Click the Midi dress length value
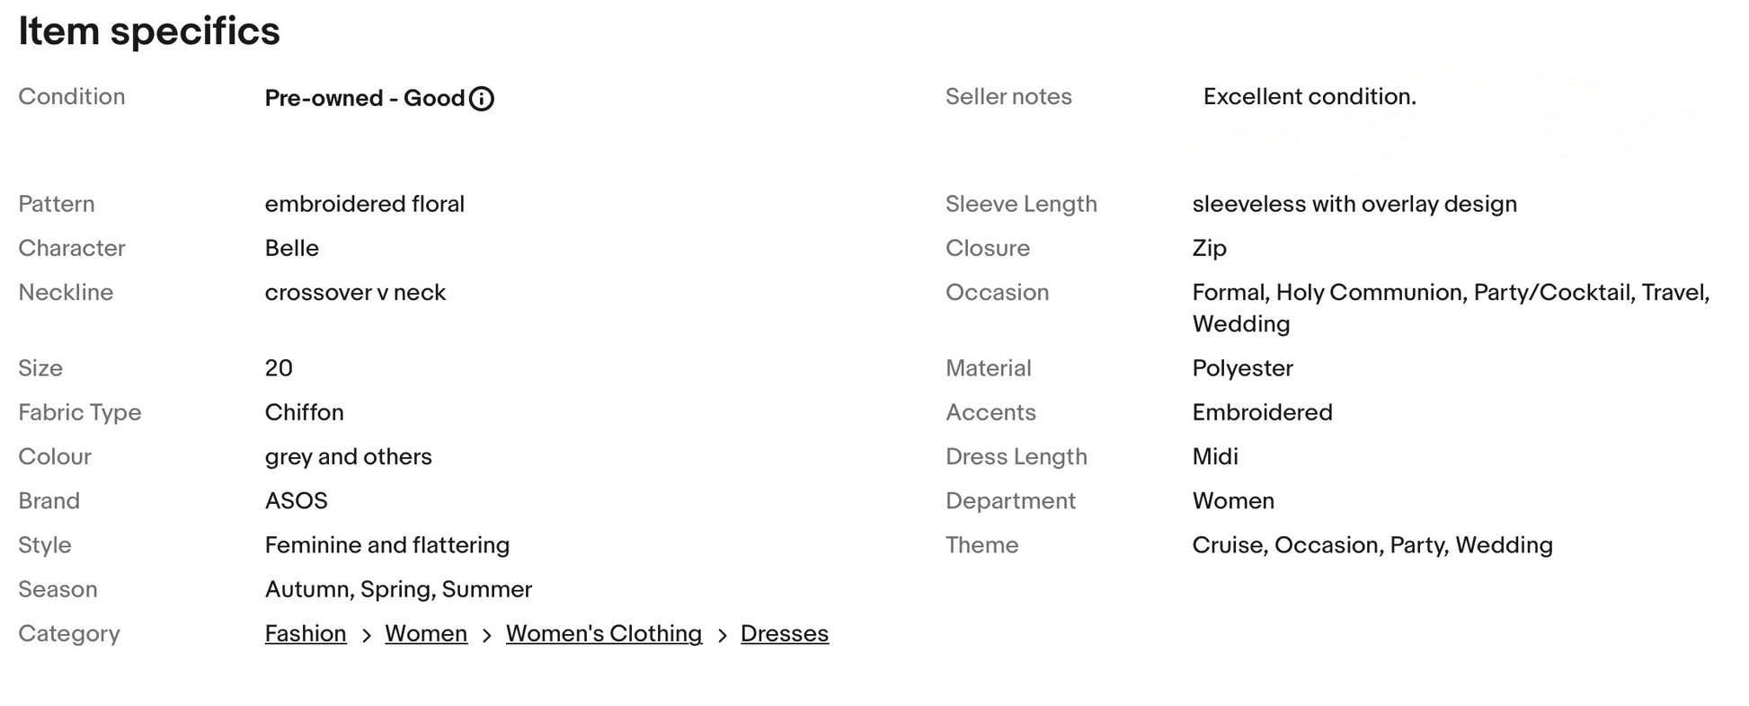The width and height of the screenshot is (1749, 706). [1214, 456]
